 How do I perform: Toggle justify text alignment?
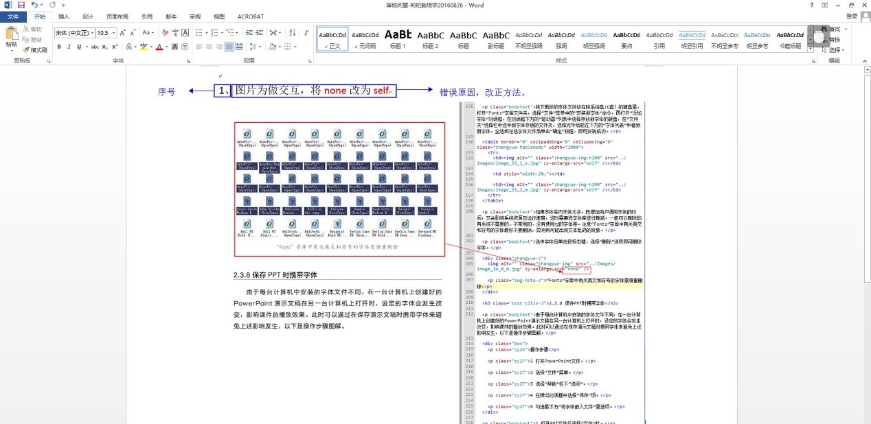click(x=229, y=47)
